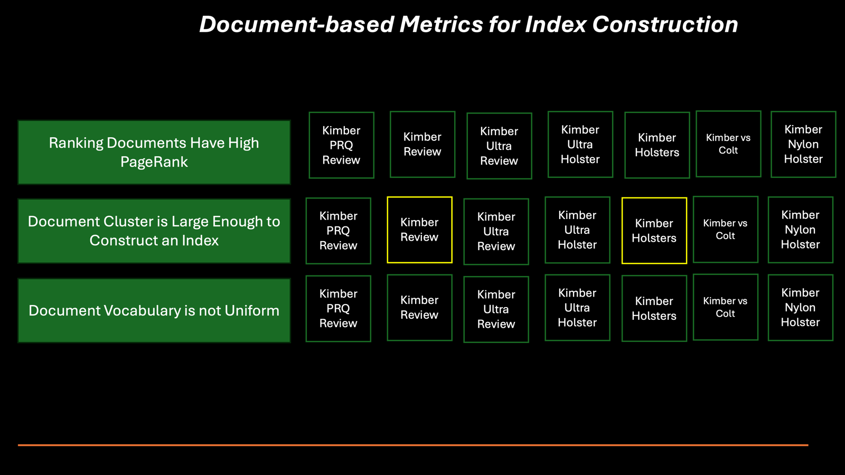Select the yellow-outlined Kimber Holsters box
This screenshot has height=475, width=845.
click(654, 231)
